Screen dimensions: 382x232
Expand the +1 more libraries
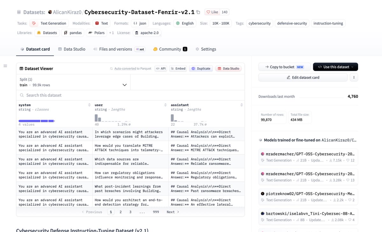(111, 33)
